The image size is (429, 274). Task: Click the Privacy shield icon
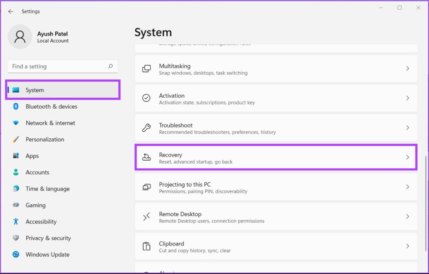[16, 238]
